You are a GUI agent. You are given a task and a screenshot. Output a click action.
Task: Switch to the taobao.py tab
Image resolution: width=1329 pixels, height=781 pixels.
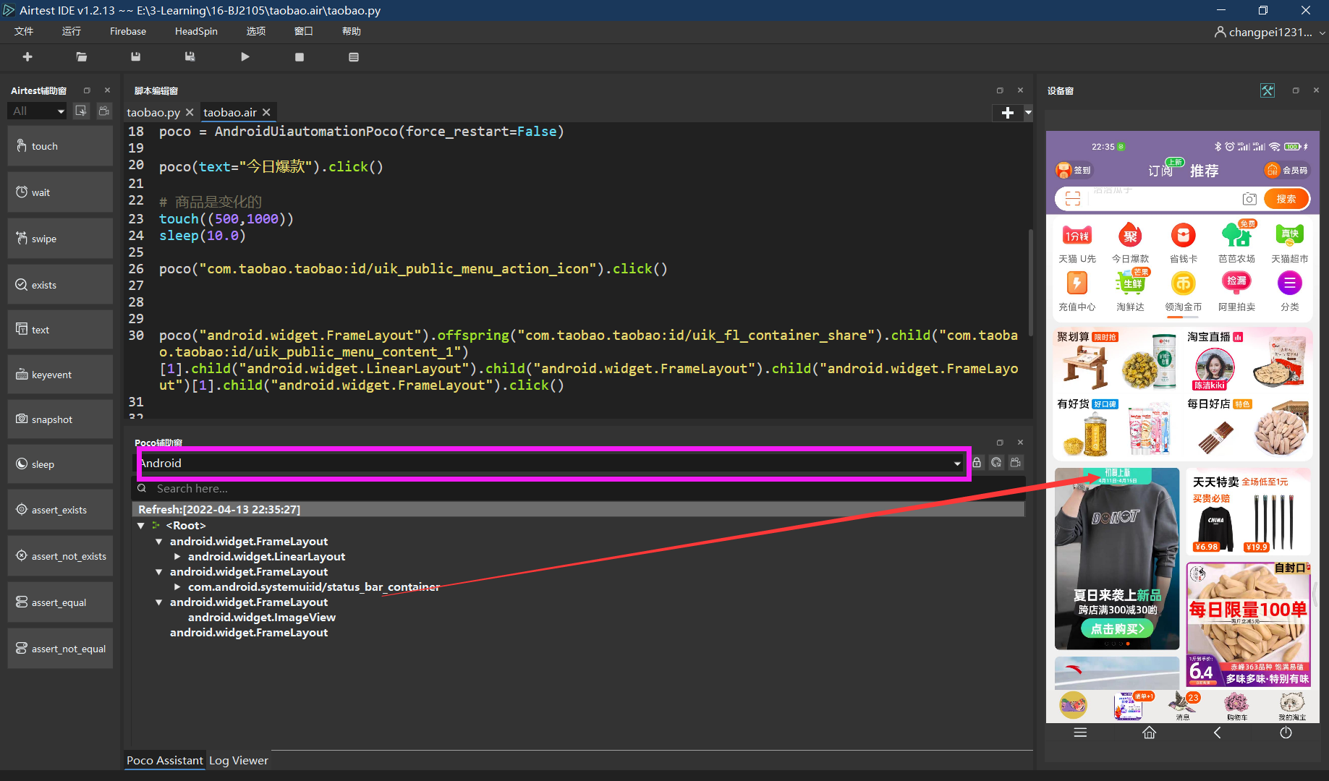click(153, 112)
